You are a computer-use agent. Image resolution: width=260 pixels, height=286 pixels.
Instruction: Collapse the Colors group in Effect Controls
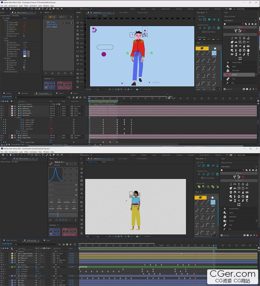pyautogui.click(x=3, y=41)
